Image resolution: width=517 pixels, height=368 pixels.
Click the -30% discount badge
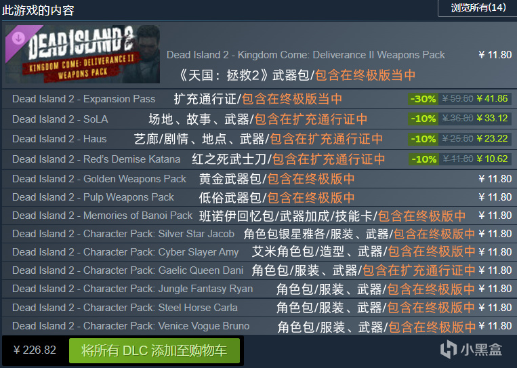tap(423, 98)
